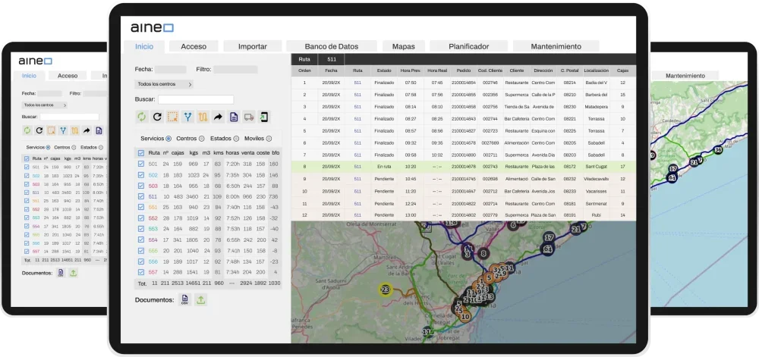Open Filtro field in center tablet
Screen dimensions: 759x357
(x=236, y=70)
